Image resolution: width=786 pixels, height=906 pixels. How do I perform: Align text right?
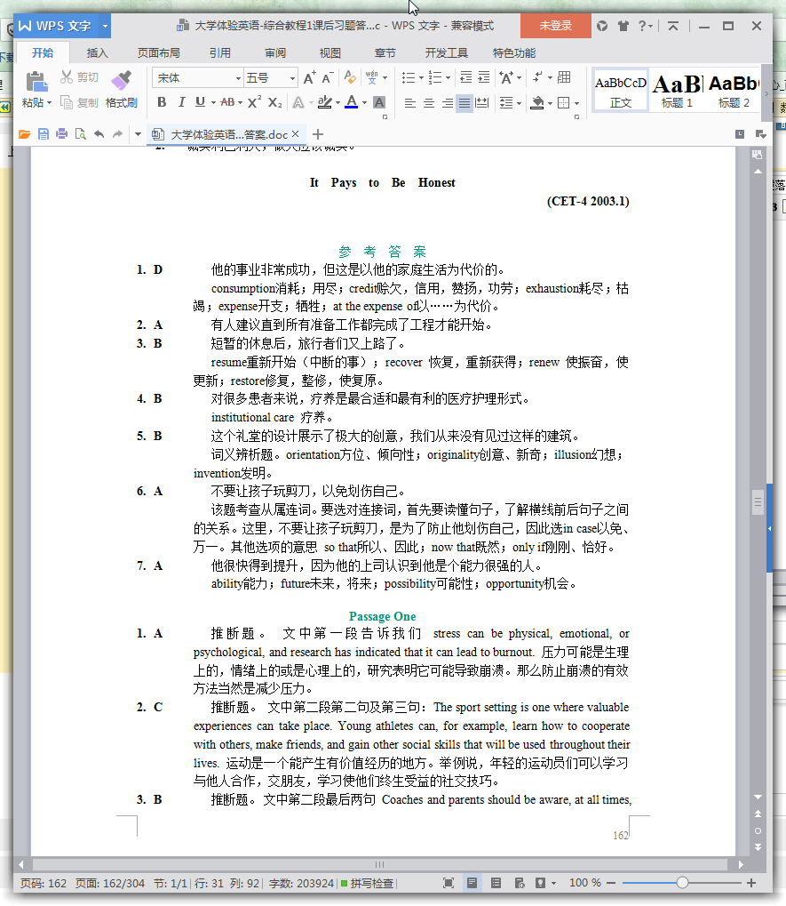click(x=448, y=103)
